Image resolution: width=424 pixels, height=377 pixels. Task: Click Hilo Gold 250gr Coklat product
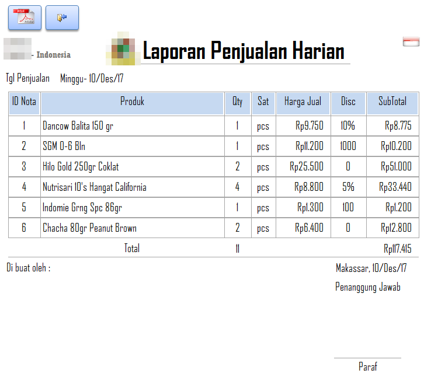pyautogui.click(x=81, y=167)
